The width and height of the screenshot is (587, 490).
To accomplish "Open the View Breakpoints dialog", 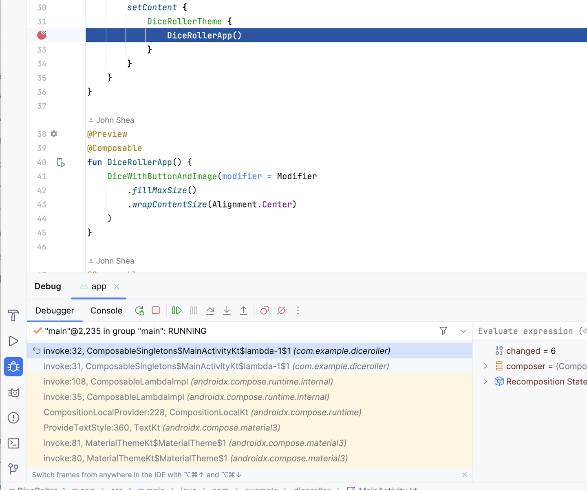I will pyautogui.click(x=265, y=311).
